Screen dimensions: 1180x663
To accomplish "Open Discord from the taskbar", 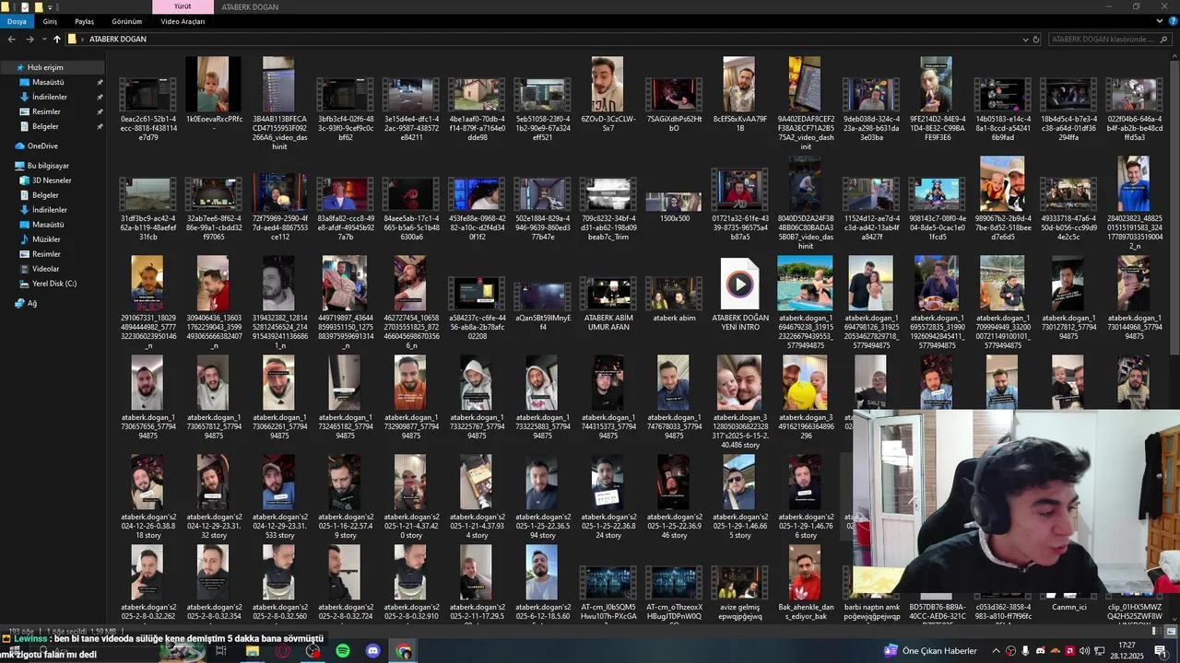I will (373, 651).
